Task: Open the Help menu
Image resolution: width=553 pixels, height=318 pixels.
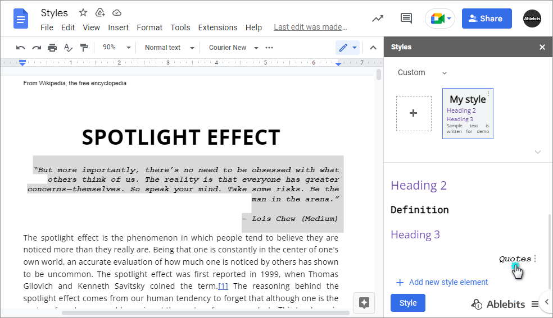Action: (x=253, y=27)
